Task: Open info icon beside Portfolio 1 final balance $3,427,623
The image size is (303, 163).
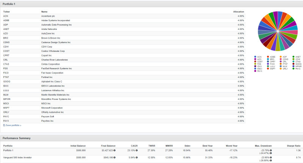Action: pyautogui.click(x=114, y=151)
